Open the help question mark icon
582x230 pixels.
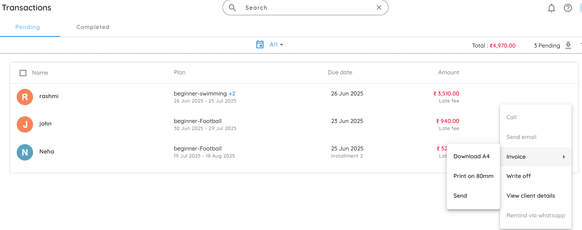(x=568, y=8)
